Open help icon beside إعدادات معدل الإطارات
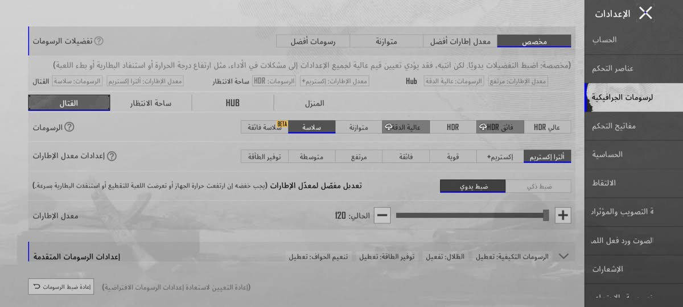683x307 pixels. 112,156
